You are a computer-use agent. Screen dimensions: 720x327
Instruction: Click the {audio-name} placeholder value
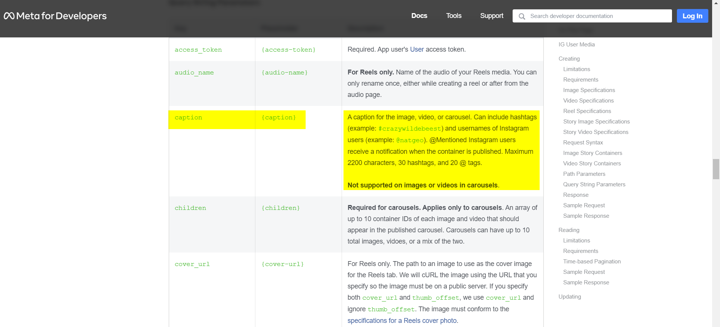point(285,73)
